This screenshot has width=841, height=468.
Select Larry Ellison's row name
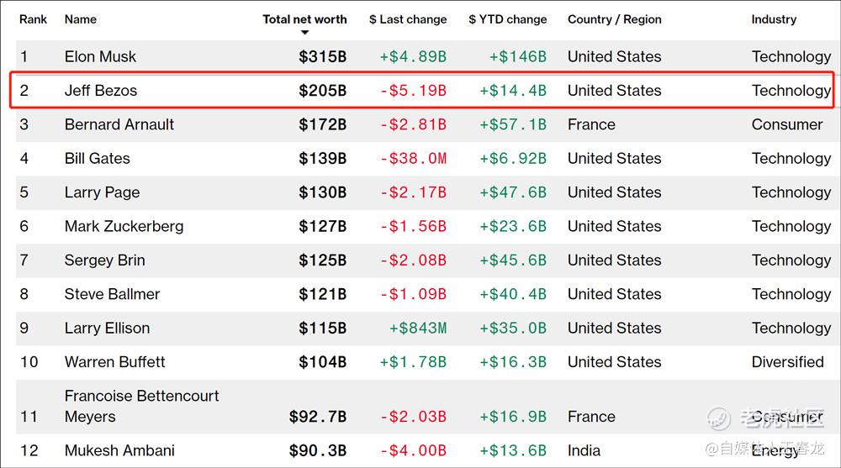coord(107,328)
